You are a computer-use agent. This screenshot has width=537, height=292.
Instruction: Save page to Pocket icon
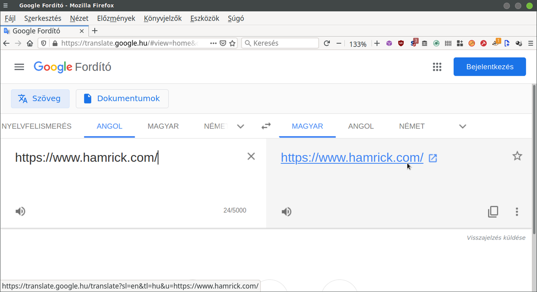click(x=223, y=43)
